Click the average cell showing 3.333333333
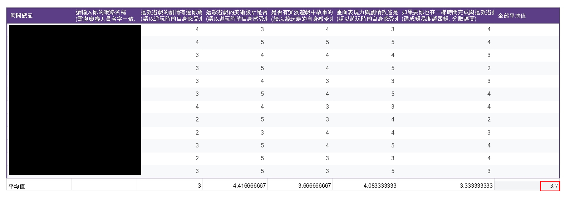 [446, 186]
